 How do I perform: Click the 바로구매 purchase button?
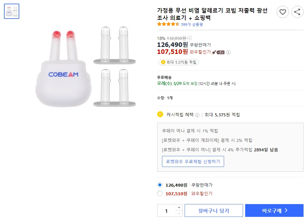[x=274, y=210]
